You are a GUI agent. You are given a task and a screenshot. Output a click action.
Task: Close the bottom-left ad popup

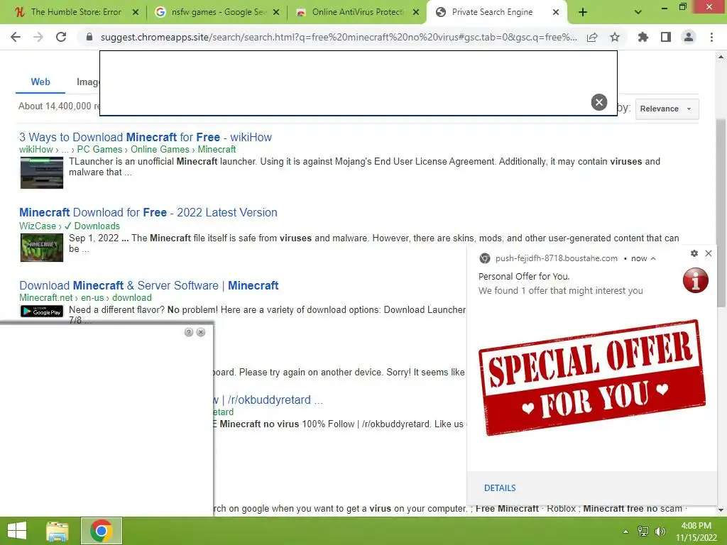pyautogui.click(x=201, y=332)
